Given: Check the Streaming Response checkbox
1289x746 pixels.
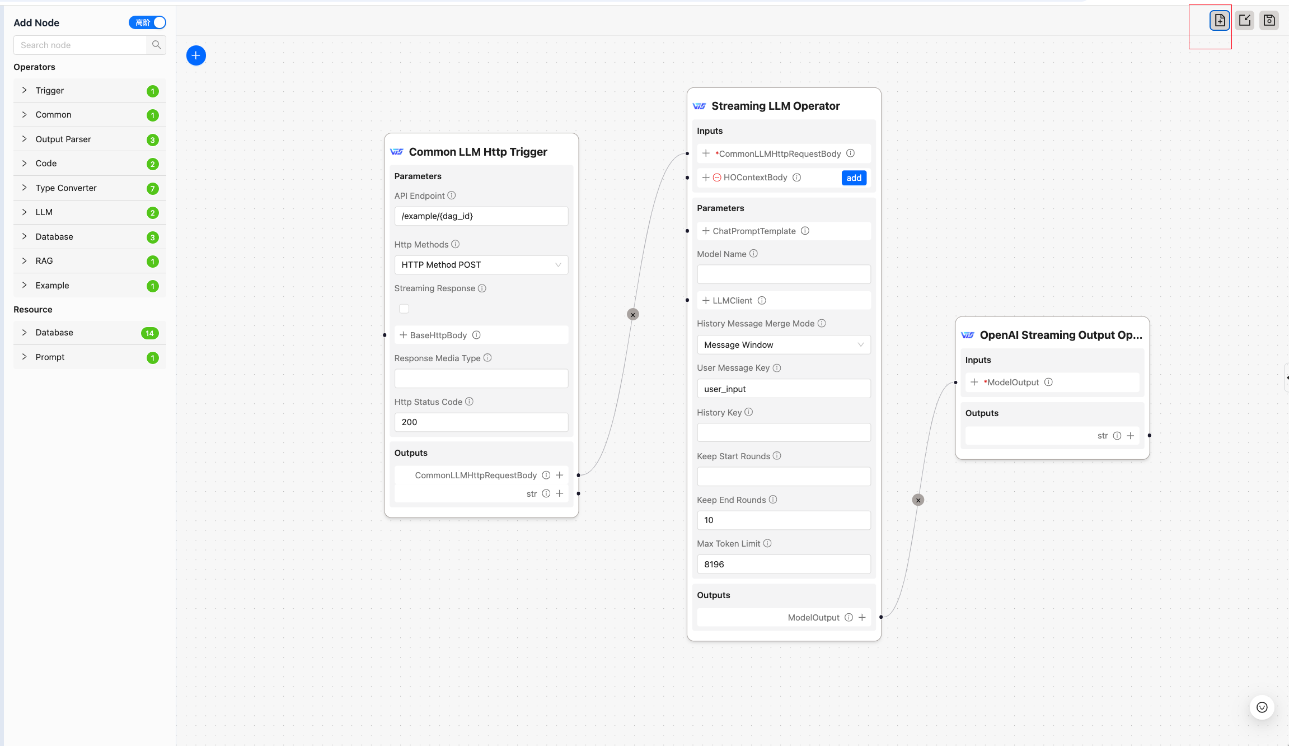Looking at the screenshot, I should coord(404,309).
